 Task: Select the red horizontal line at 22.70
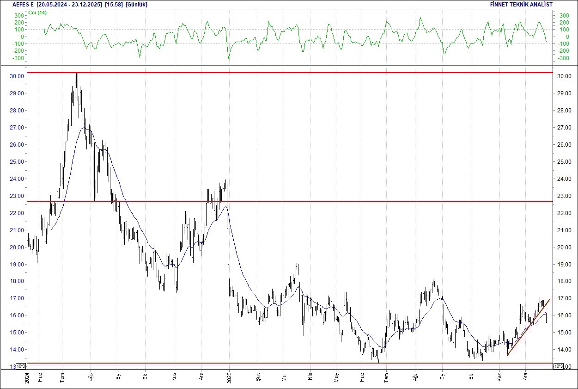tap(323, 201)
